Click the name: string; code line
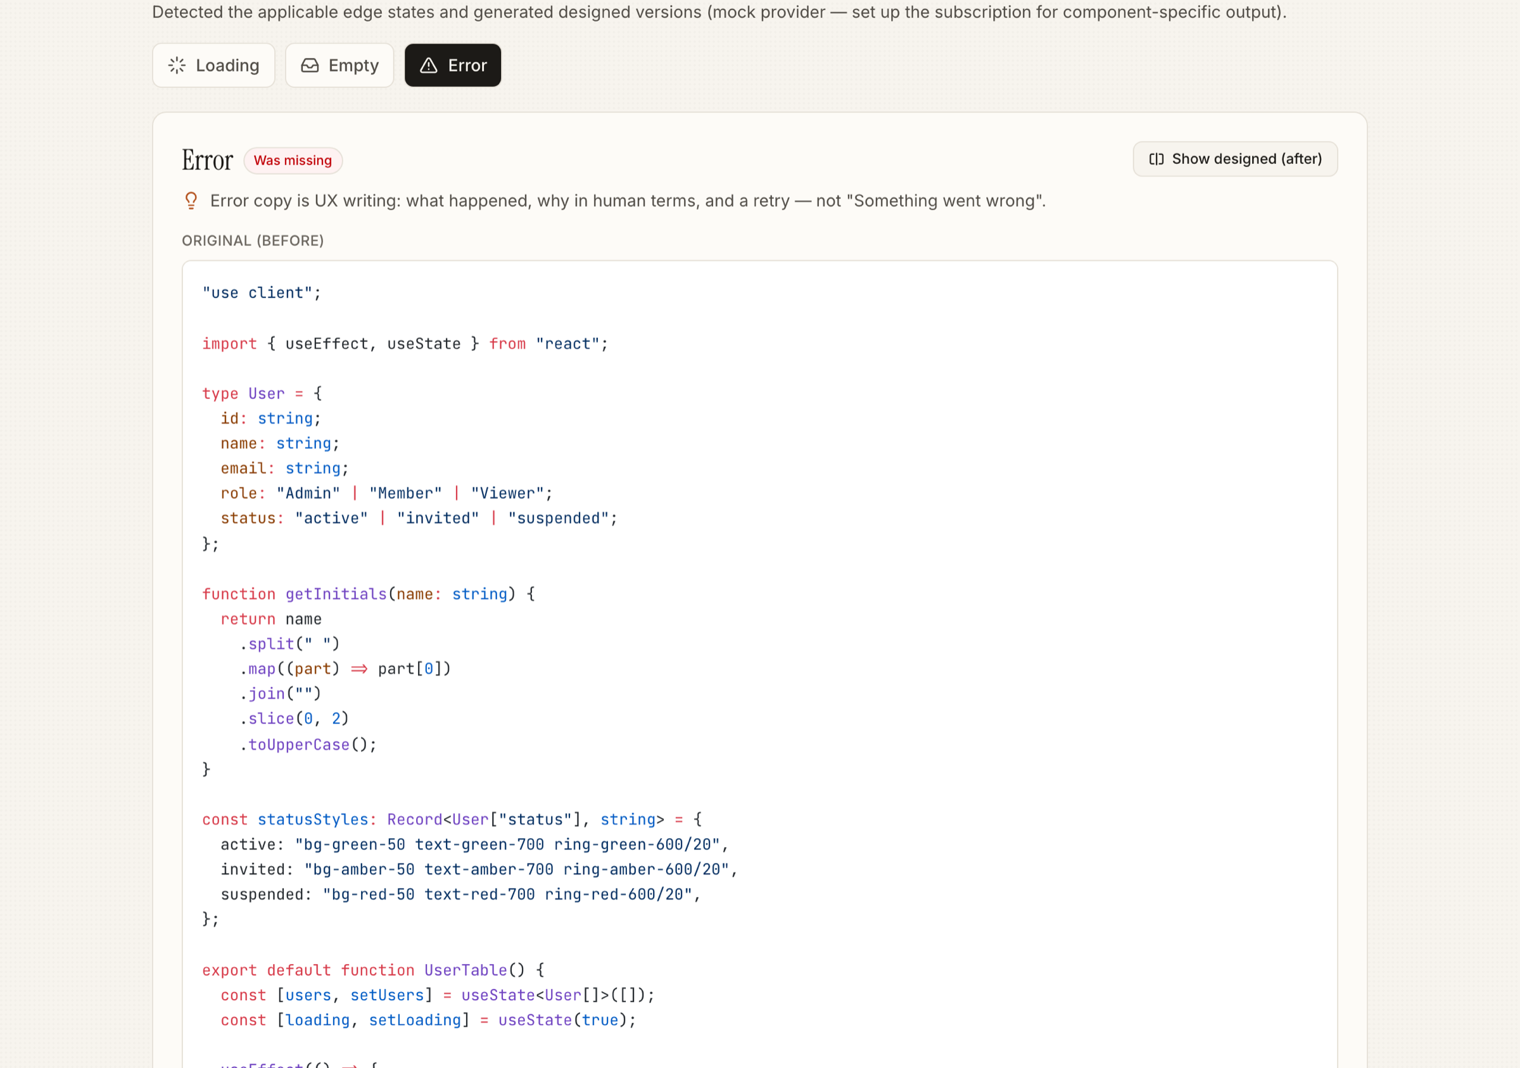1520x1068 pixels. [x=280, y=444]
